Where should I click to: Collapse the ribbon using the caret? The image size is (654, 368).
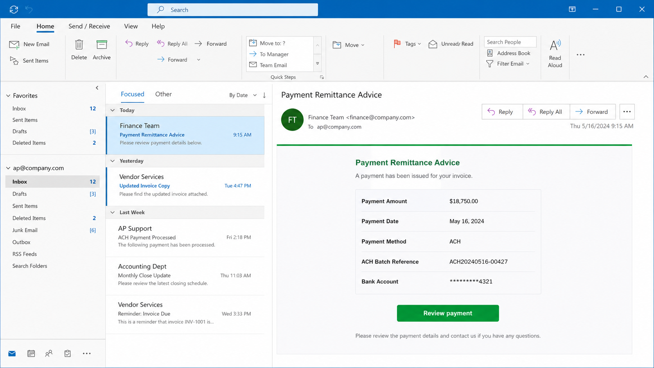tap(646, 77)
